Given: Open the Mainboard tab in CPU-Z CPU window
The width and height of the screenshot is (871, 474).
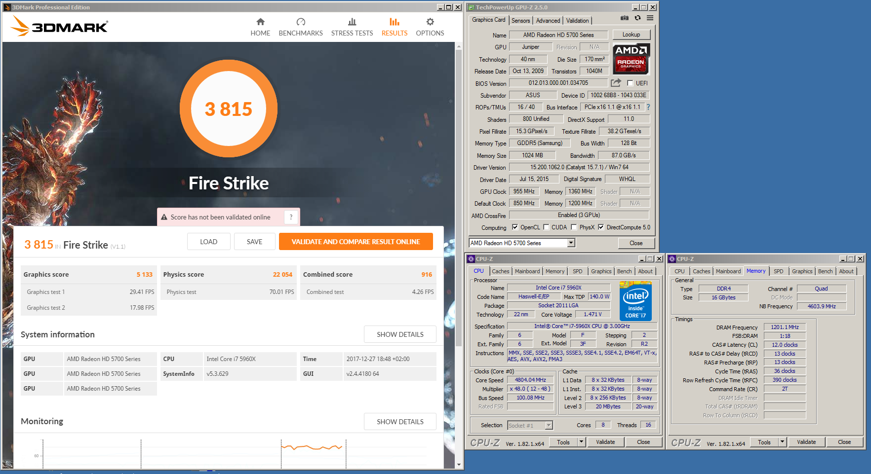Looking at the screenshot, I should pyautogui.click(x=527, y=271).
